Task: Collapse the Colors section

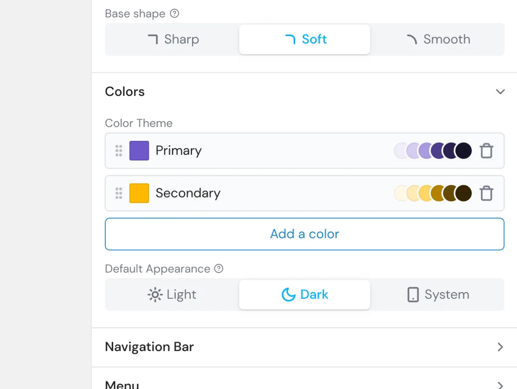Action: pos(500,92)
